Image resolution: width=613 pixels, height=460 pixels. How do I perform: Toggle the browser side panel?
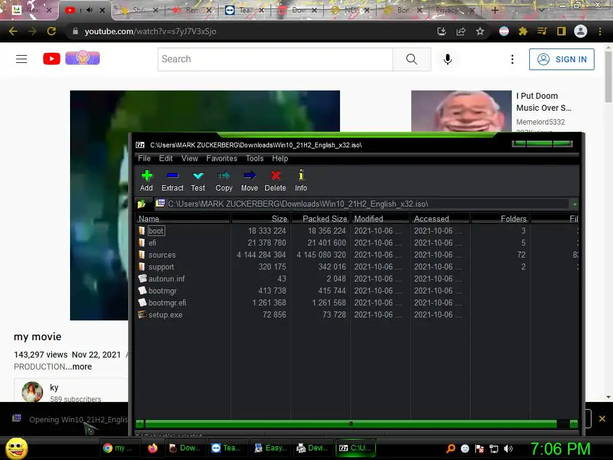(562, 31)
